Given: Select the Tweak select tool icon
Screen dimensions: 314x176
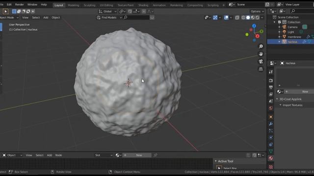Looking at the screenshot, I should click(5, 12).
